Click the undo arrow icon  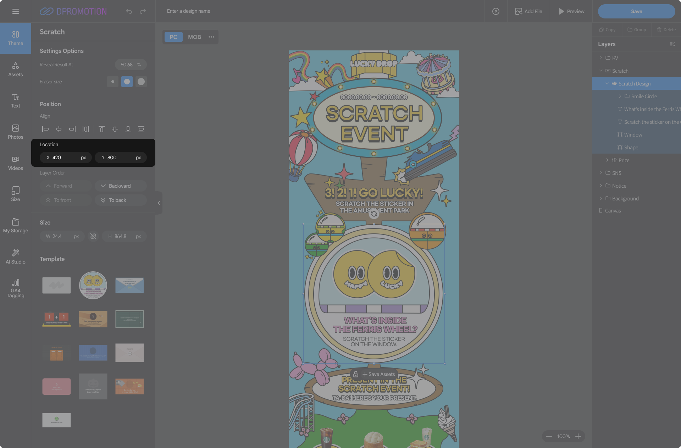[x=129, y=11]
